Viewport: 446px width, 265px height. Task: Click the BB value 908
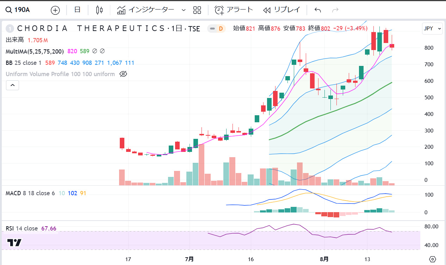pos(87,63)
